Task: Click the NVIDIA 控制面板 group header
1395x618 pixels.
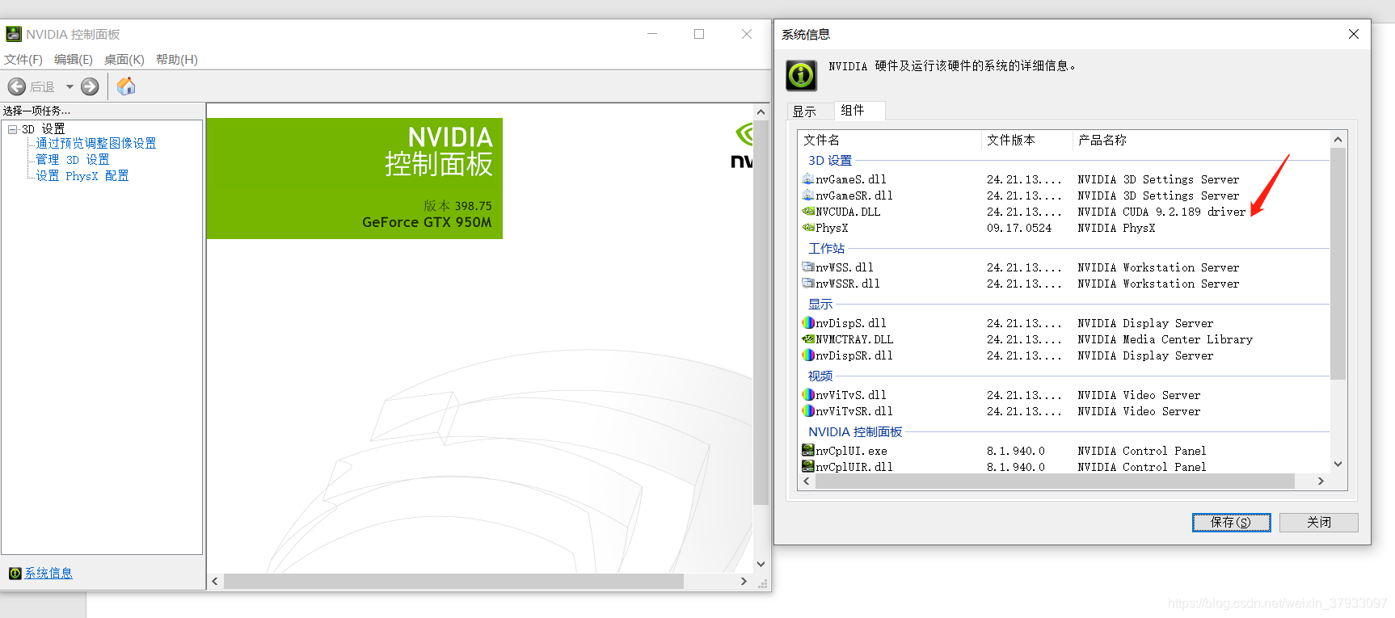Action: (855, 432)
